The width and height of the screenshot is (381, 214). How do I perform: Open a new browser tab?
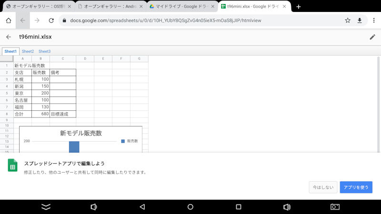(x=299, y=7)
